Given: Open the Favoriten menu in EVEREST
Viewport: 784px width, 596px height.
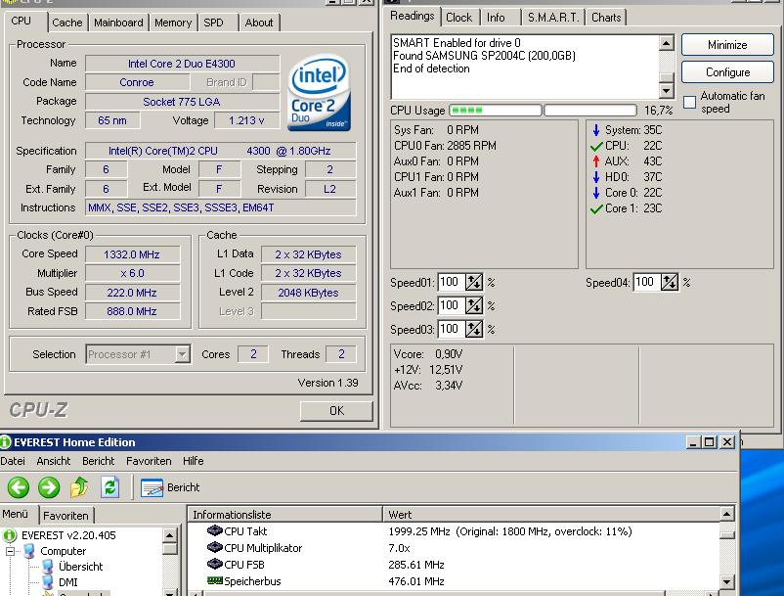Looking at the screenshot, I should [149, 461].
